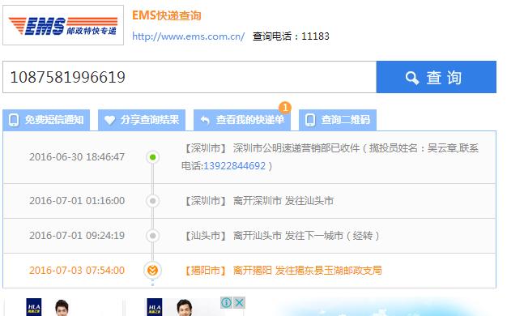Click the tracking number input field
The image size is (524, 316).
190,77
